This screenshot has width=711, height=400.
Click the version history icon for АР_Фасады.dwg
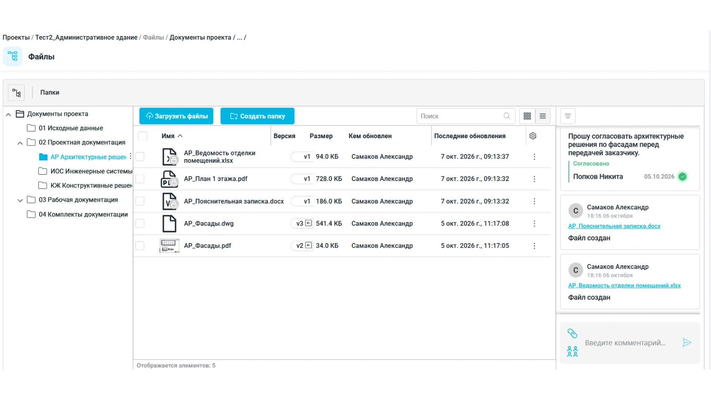click(309, 223)
